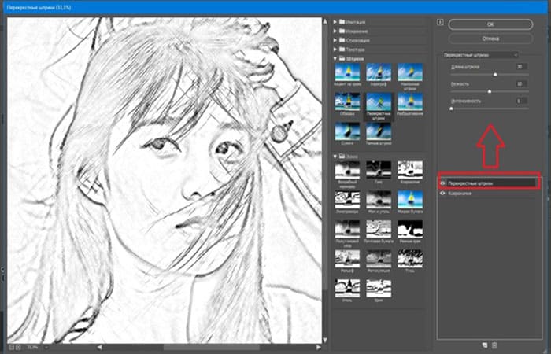551x354 pixels.
Task: Click the preview scroll left arrow
Action: coord(100,348)
